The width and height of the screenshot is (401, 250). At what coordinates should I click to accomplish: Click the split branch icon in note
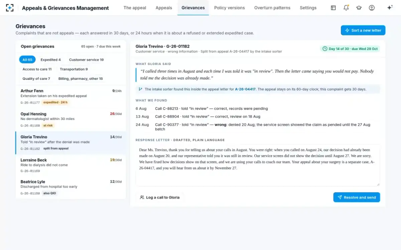coord(140,89)
